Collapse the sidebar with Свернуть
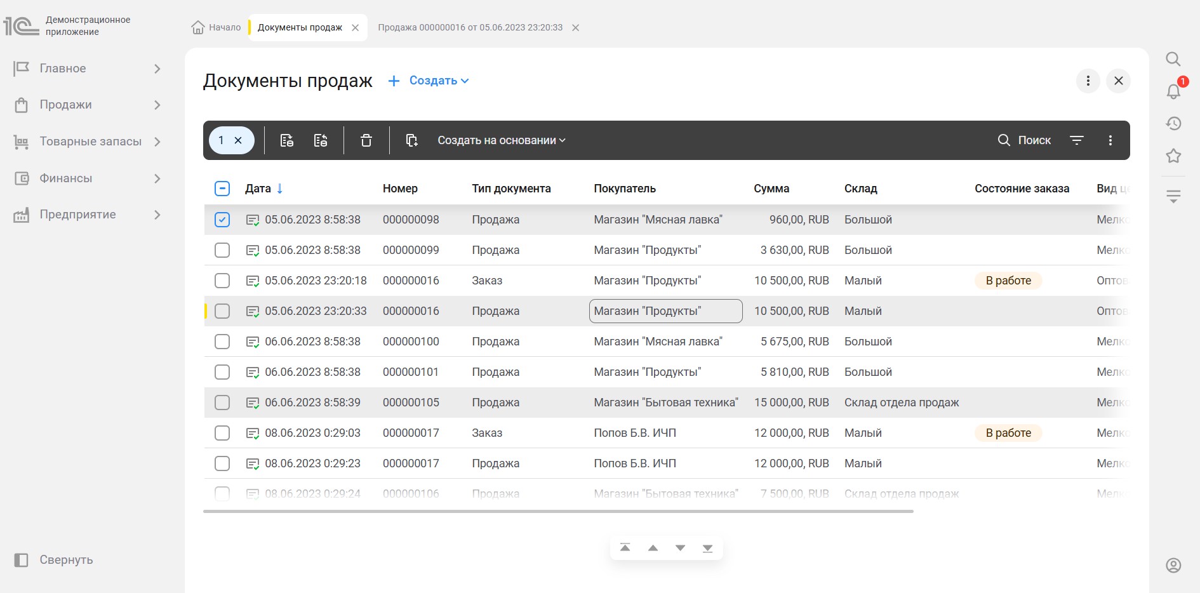This screenshot has height=593, width=1200. (x=54, y=560)
